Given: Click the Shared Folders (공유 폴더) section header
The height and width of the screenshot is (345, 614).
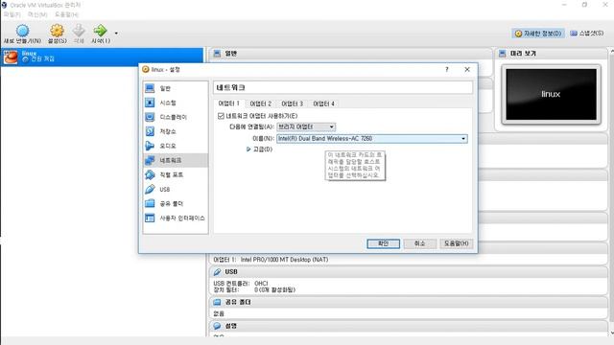Looking at the screenshot, I should (x=410, y=303).
